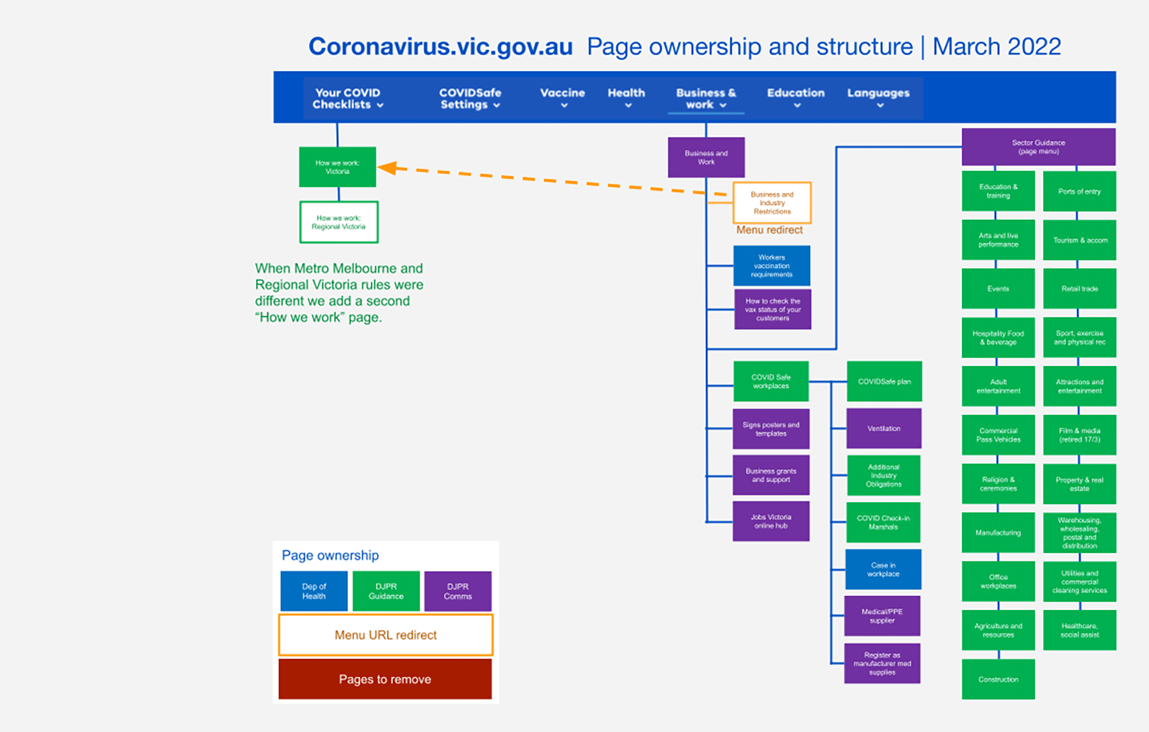Click the Film & media box
1149x732 pixels.
coord(1080,435)
